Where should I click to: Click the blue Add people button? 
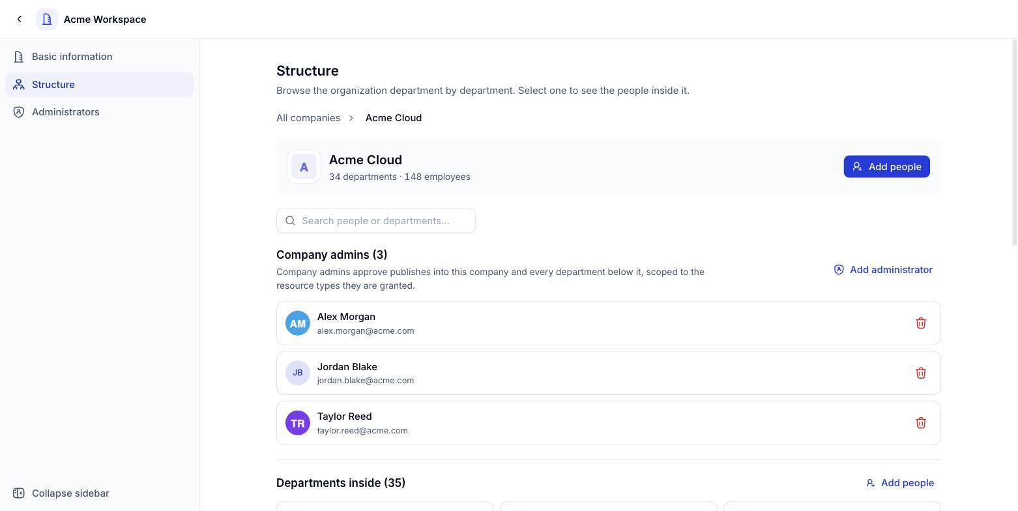point(886,167)
